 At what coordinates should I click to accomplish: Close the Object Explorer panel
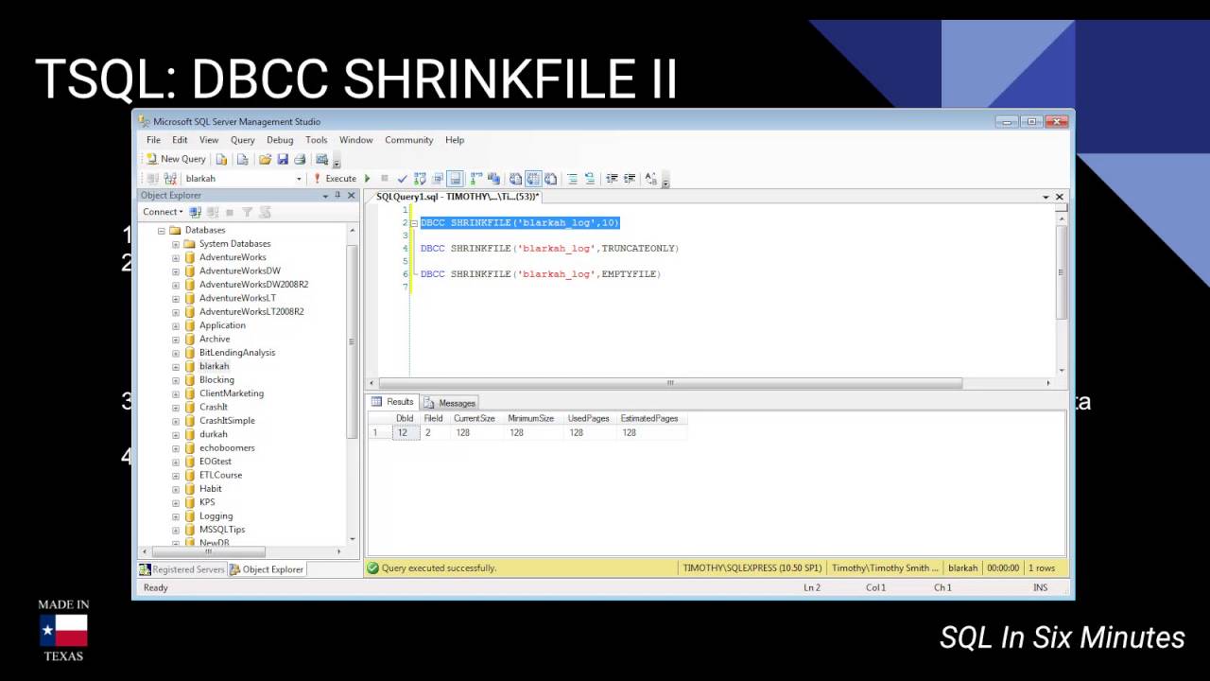coord(352,195)
